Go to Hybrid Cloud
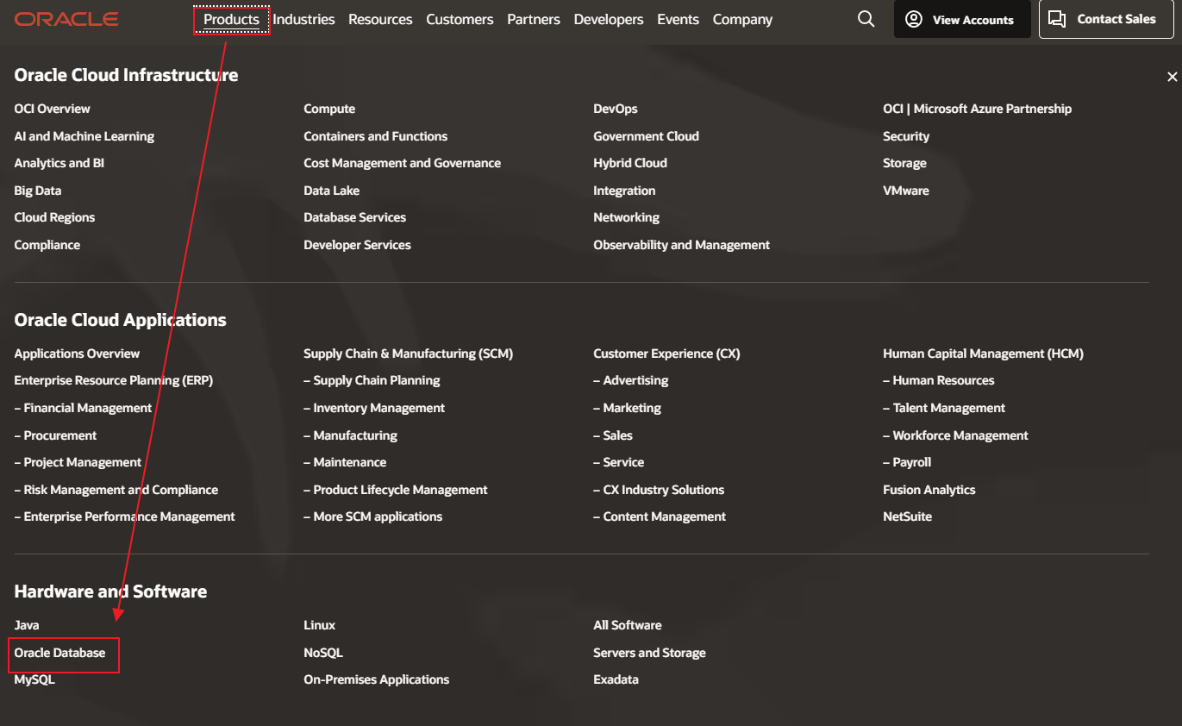 (x=630, y=163)
